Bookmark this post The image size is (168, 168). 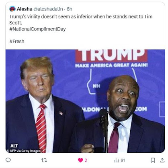point(153,160)
